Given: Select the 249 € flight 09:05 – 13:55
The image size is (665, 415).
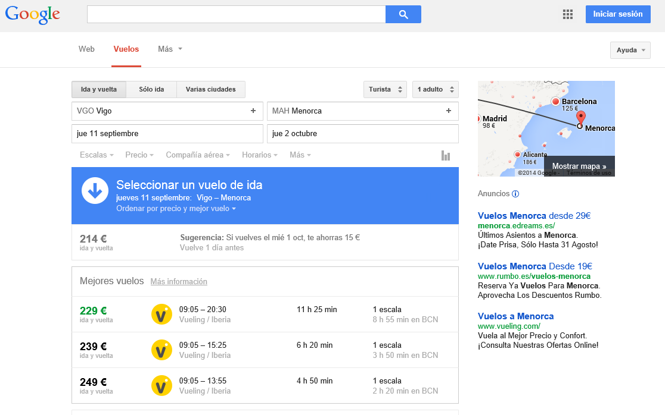Looking at the screenshot, I should (x=265, y=385).
